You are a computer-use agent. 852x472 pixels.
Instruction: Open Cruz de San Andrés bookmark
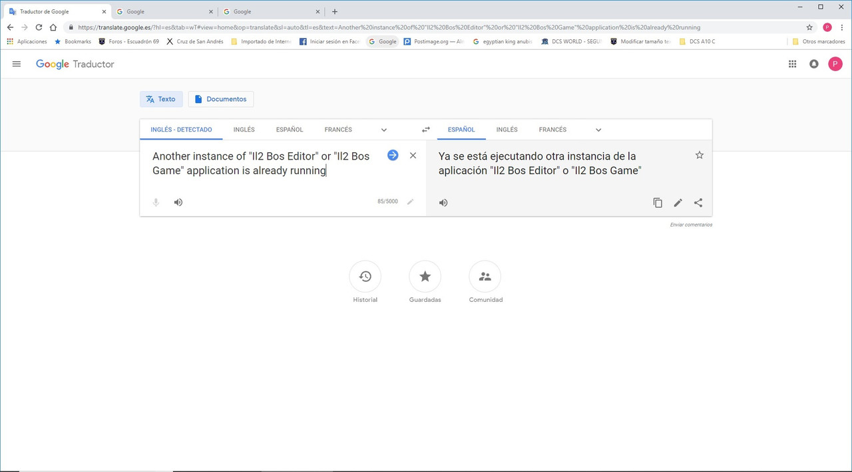click(x=195, y=41)
